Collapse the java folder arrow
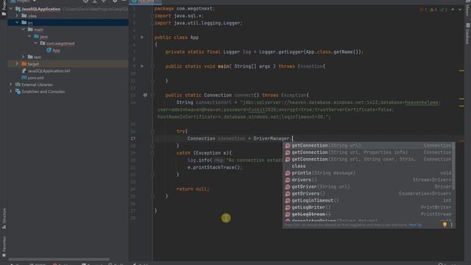The width and height of the screenshot is (471, 265). click(29, 36)
